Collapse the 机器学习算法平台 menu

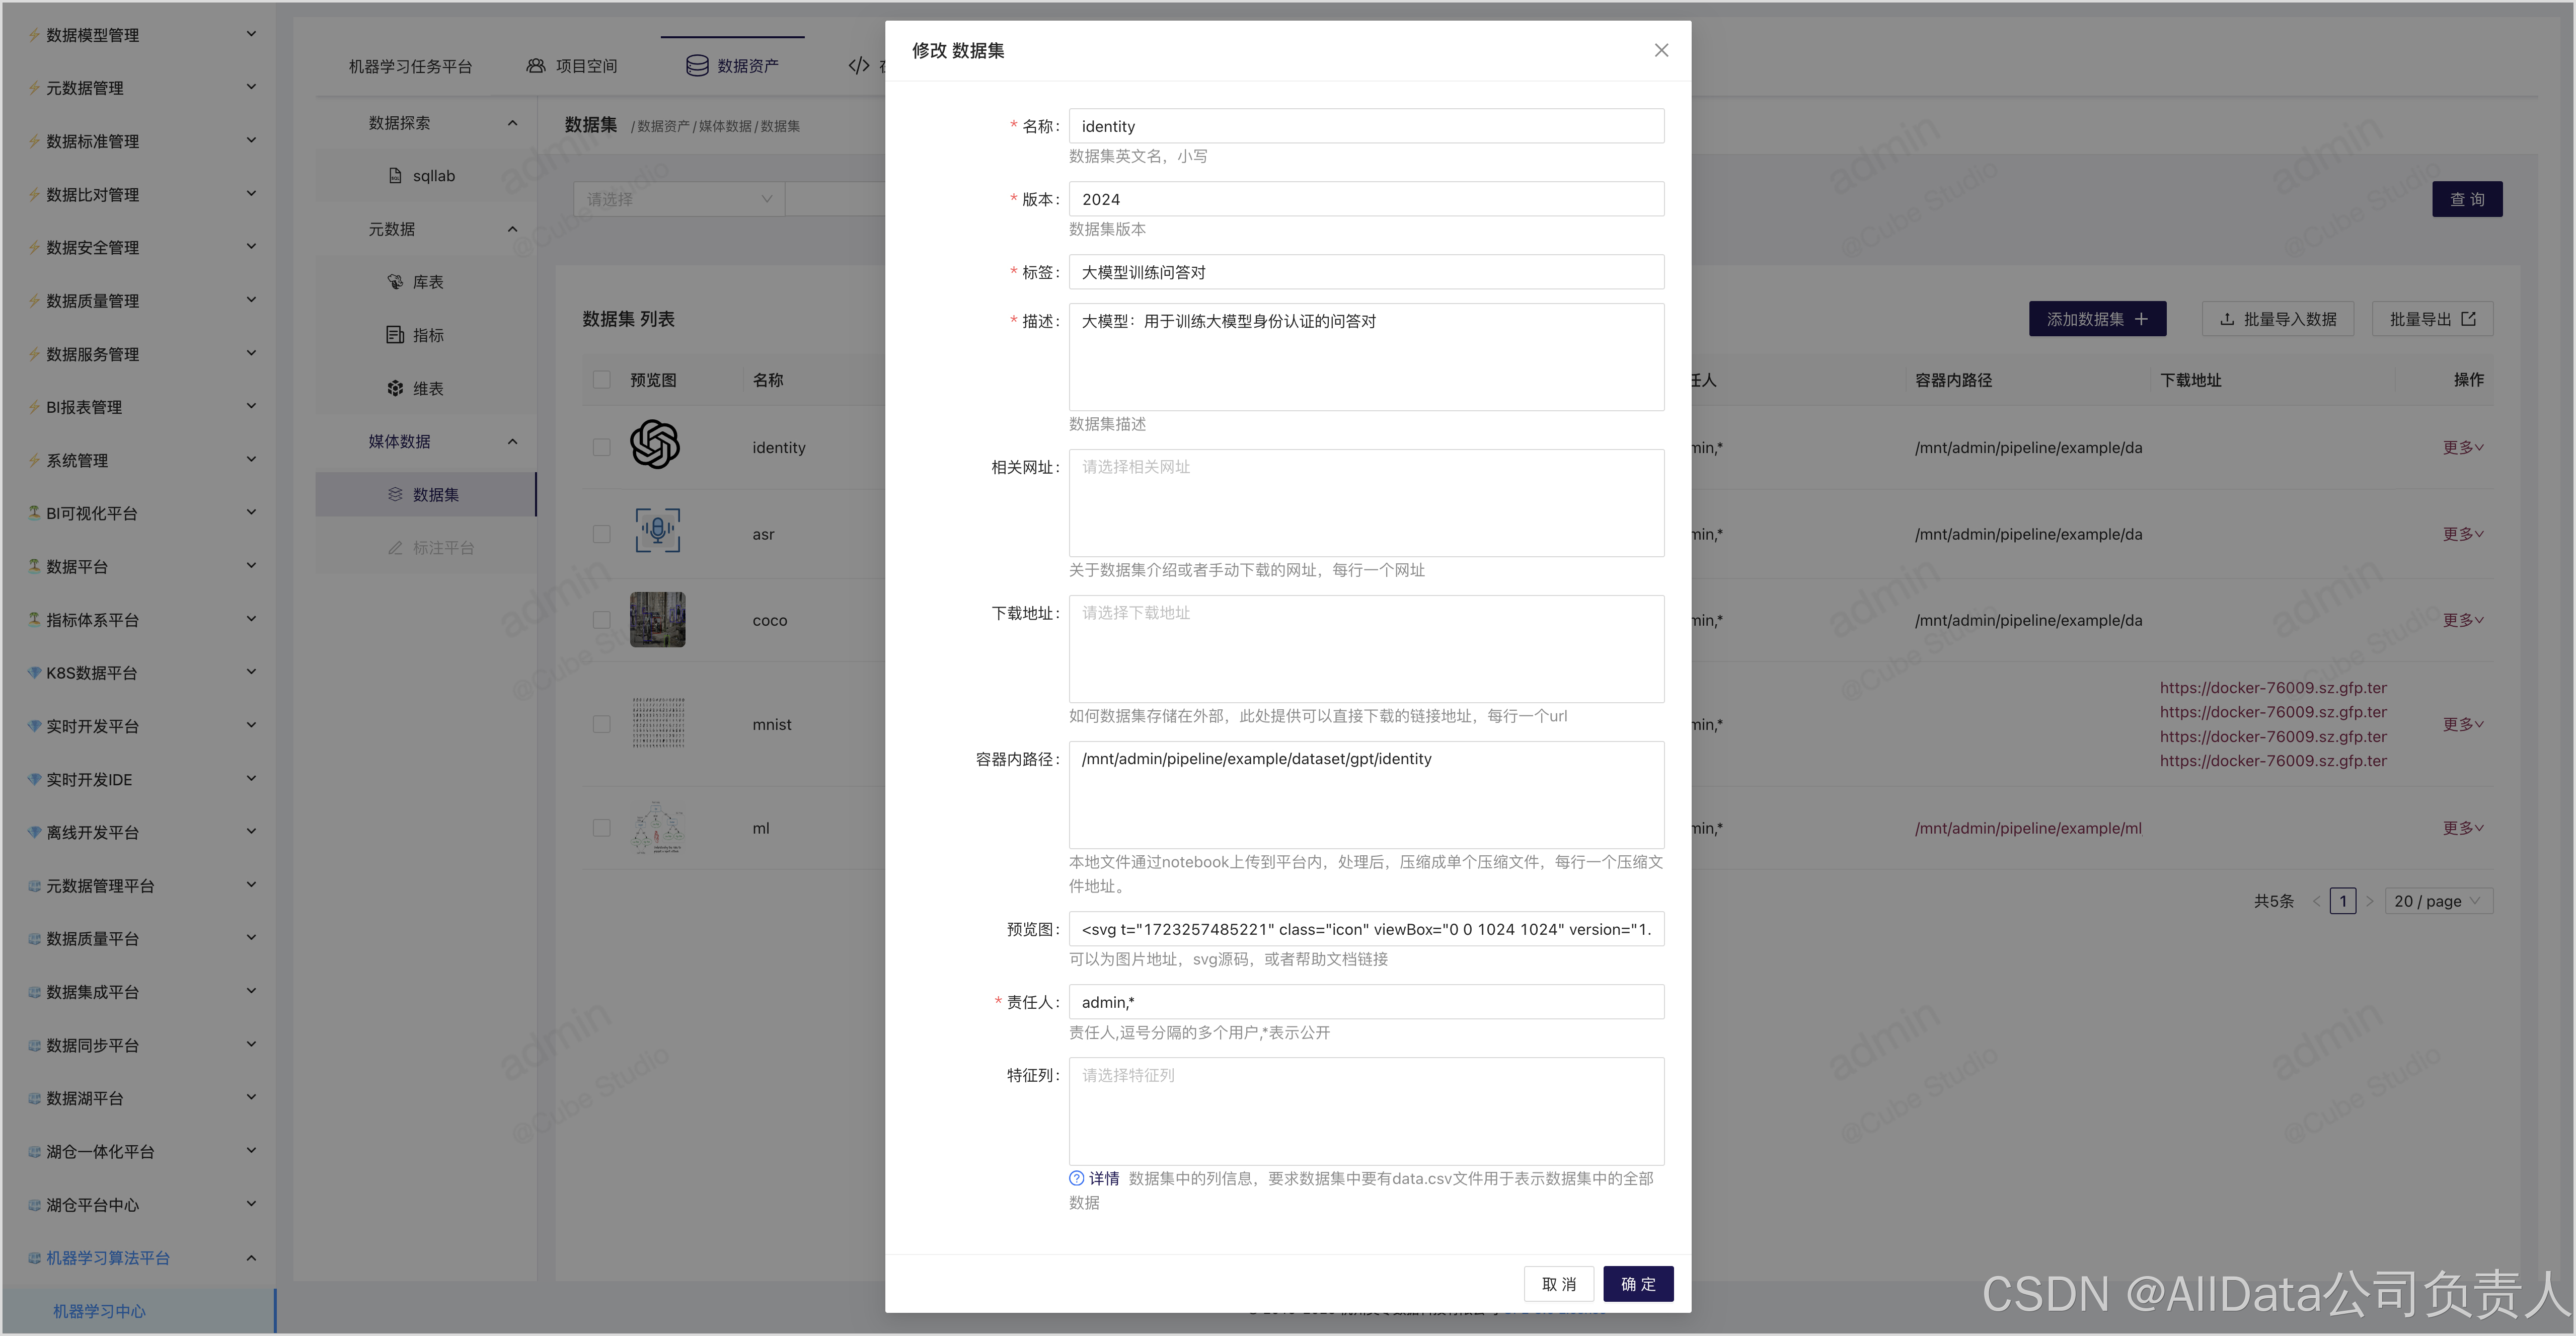tap(251, 1257)
